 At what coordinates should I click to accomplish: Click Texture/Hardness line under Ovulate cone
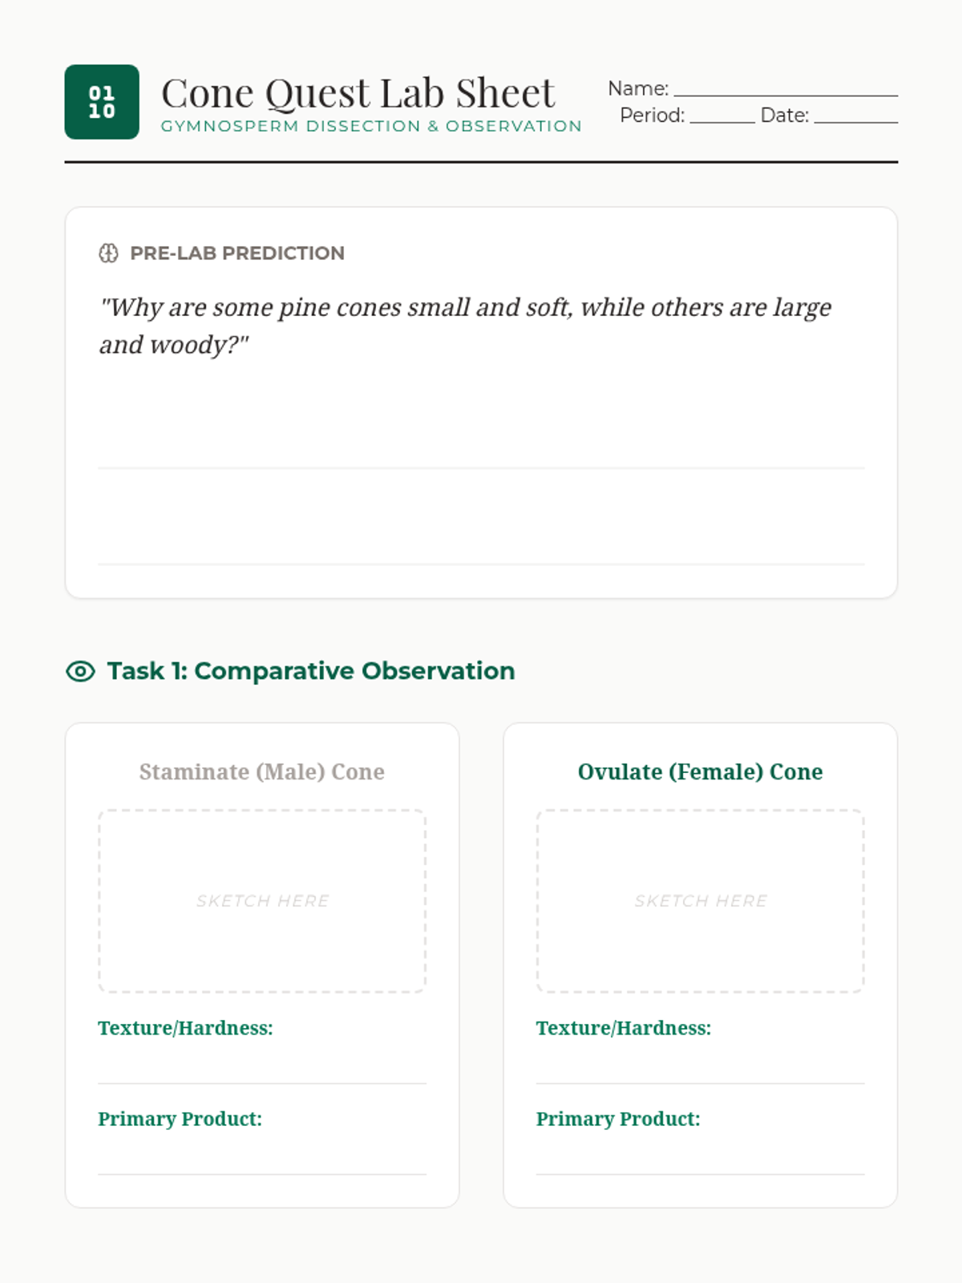click(701, 1083)
